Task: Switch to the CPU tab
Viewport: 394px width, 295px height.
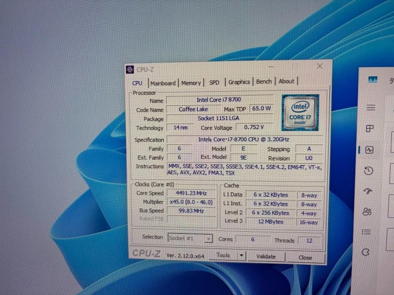Action: tap(137, 83)
